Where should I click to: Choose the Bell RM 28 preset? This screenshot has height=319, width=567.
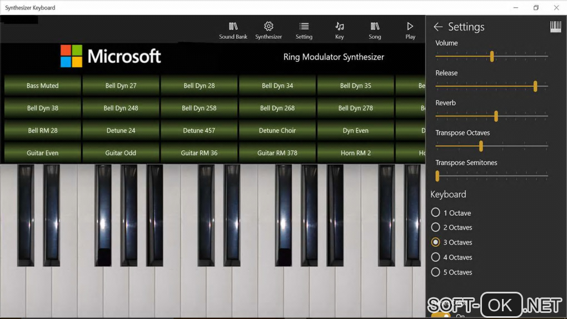[x=42, y=131]
